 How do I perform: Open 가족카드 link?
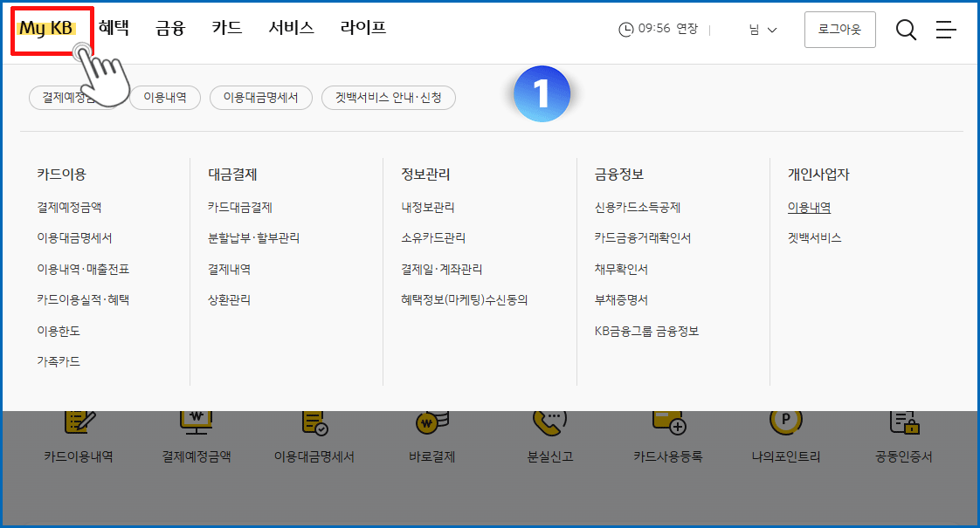[59, 362]
